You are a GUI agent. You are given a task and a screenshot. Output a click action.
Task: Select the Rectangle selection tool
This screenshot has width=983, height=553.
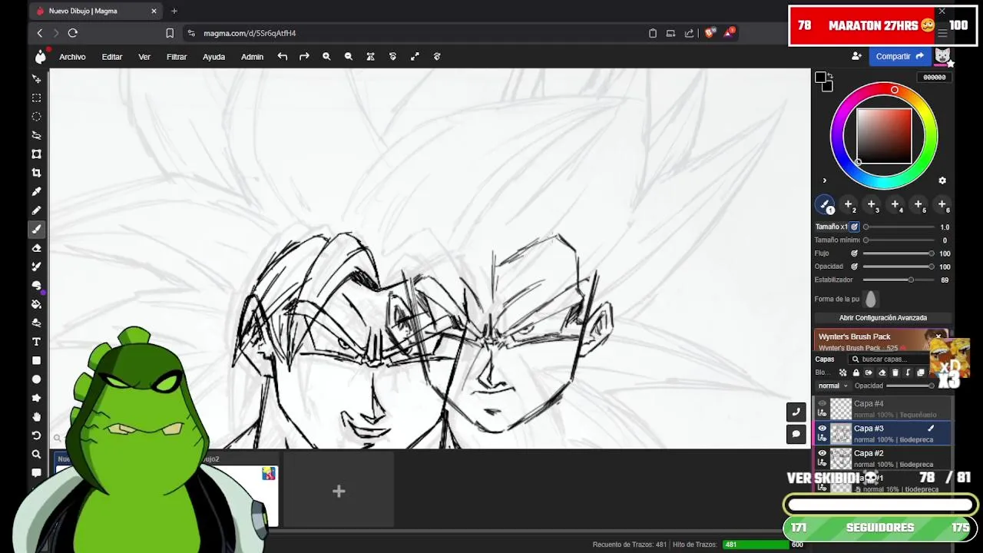[36, 98]
